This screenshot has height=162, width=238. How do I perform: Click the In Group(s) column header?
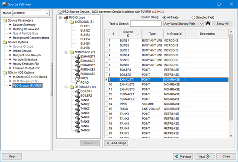coord(175,34)
